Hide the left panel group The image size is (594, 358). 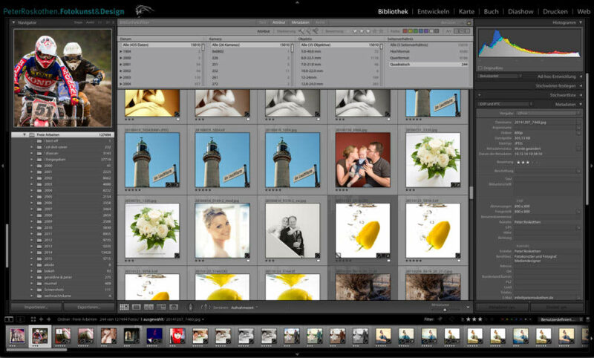point(2,166)
